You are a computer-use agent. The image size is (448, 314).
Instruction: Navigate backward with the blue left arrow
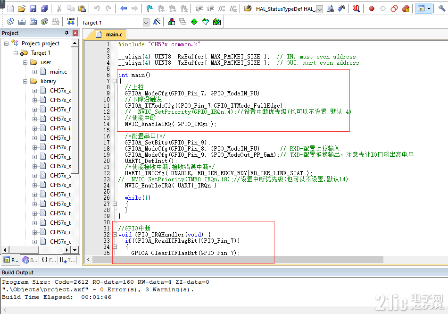pyautogui.click(x=124, y=8)
